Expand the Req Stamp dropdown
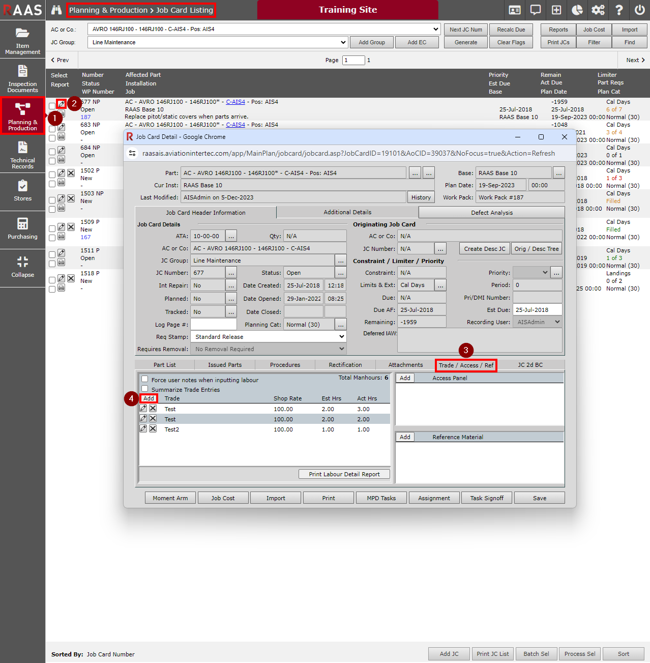The width and height of the screenshot is (650, 663). click(x=268, y=337)
